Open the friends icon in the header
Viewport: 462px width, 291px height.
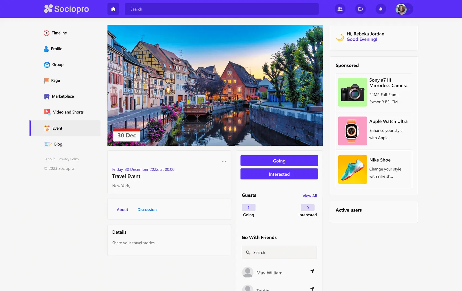pyautogui.click(x=340, y=9)
